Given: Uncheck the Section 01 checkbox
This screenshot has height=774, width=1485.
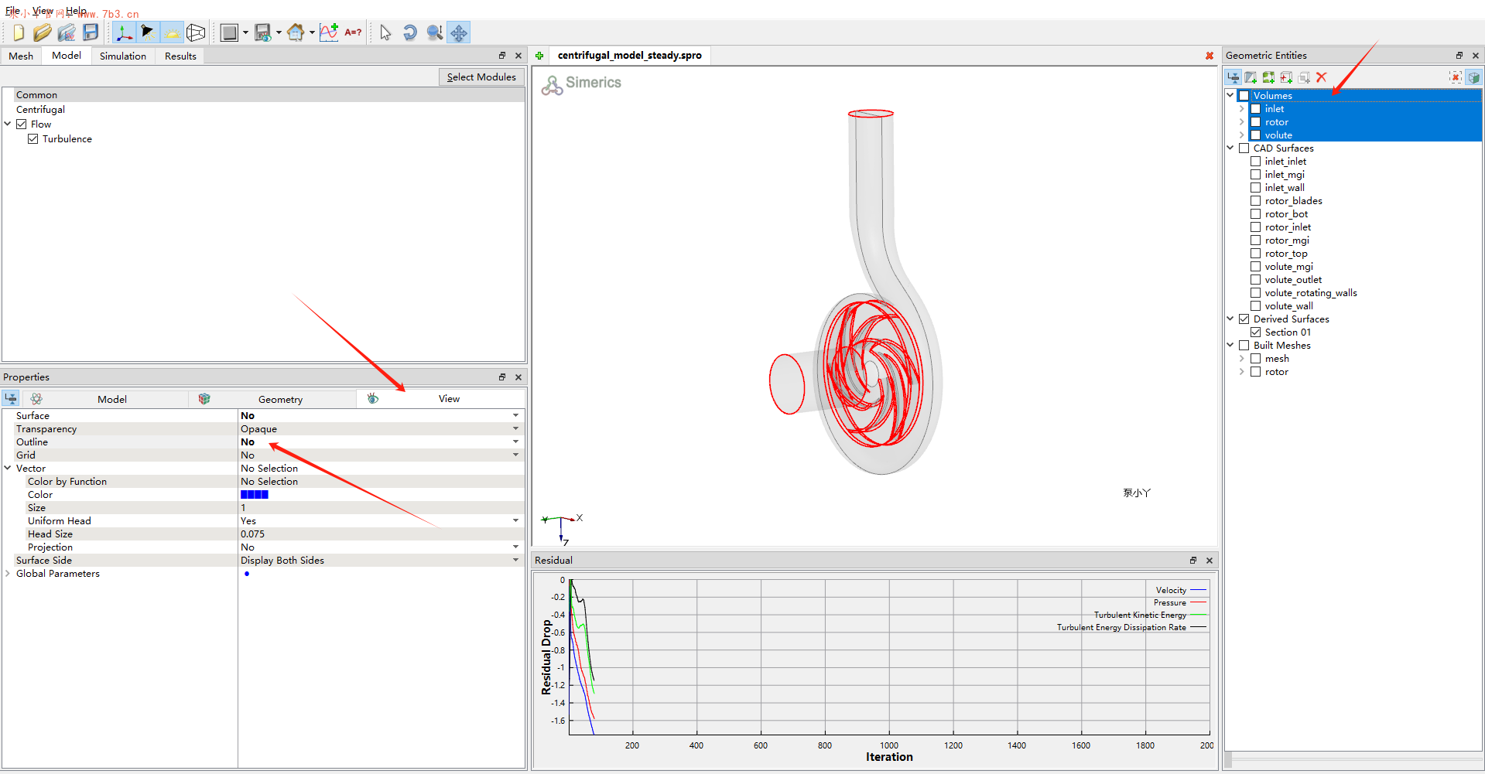Looking at the screenshot, I should [x=1255, y=332].
